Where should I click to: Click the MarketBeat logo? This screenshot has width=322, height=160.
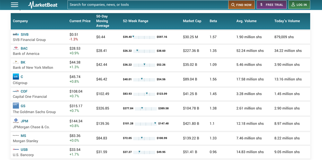point(43,5)
